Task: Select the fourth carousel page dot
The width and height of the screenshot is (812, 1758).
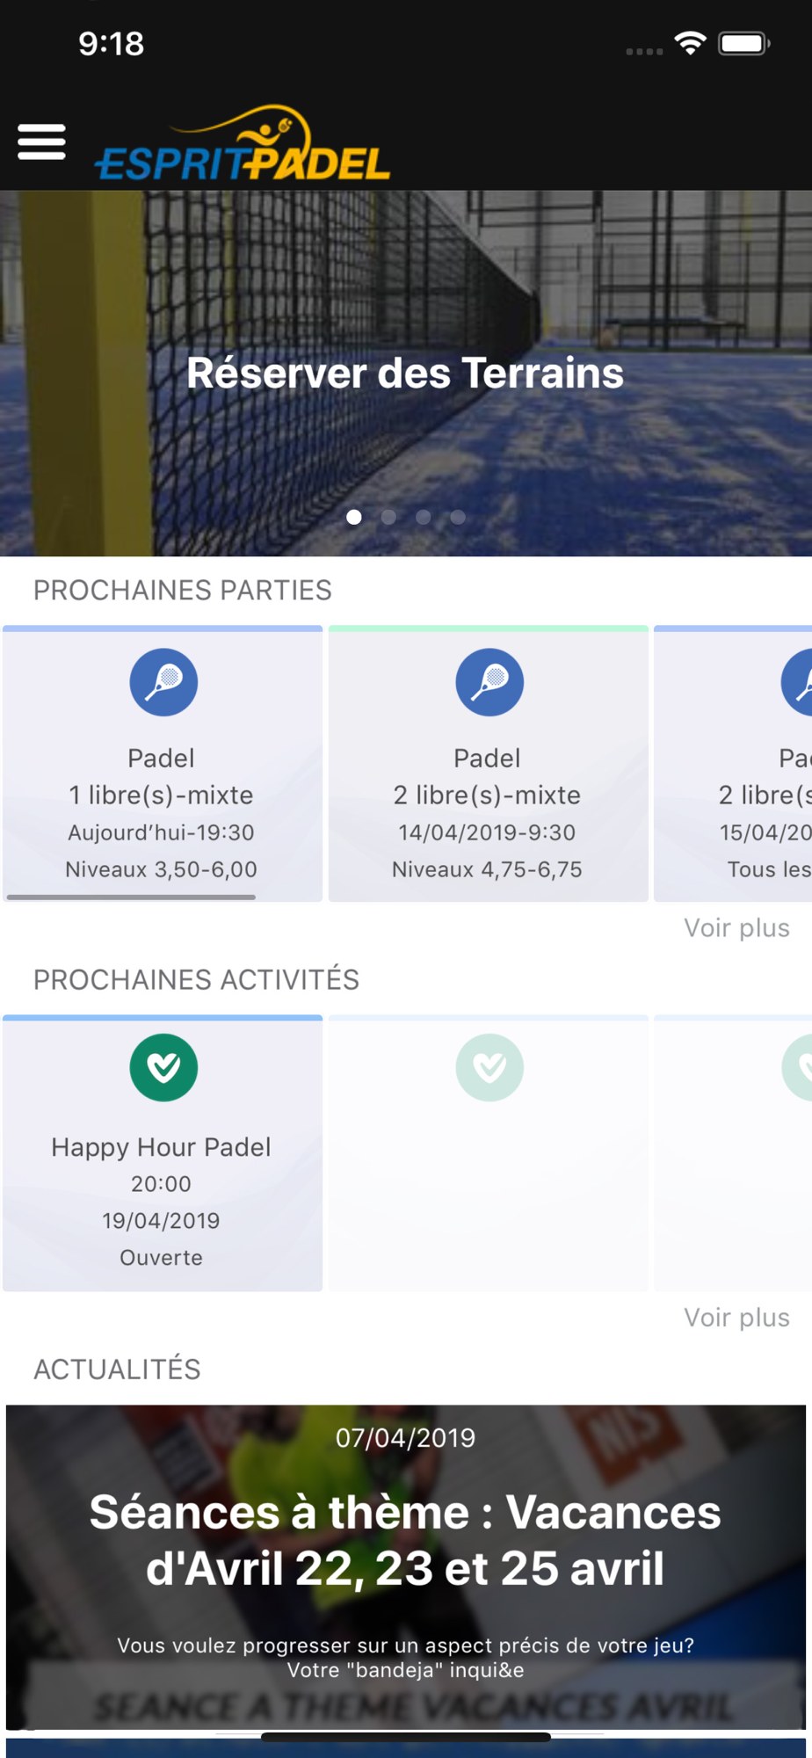Action: [x=458, y=517]
